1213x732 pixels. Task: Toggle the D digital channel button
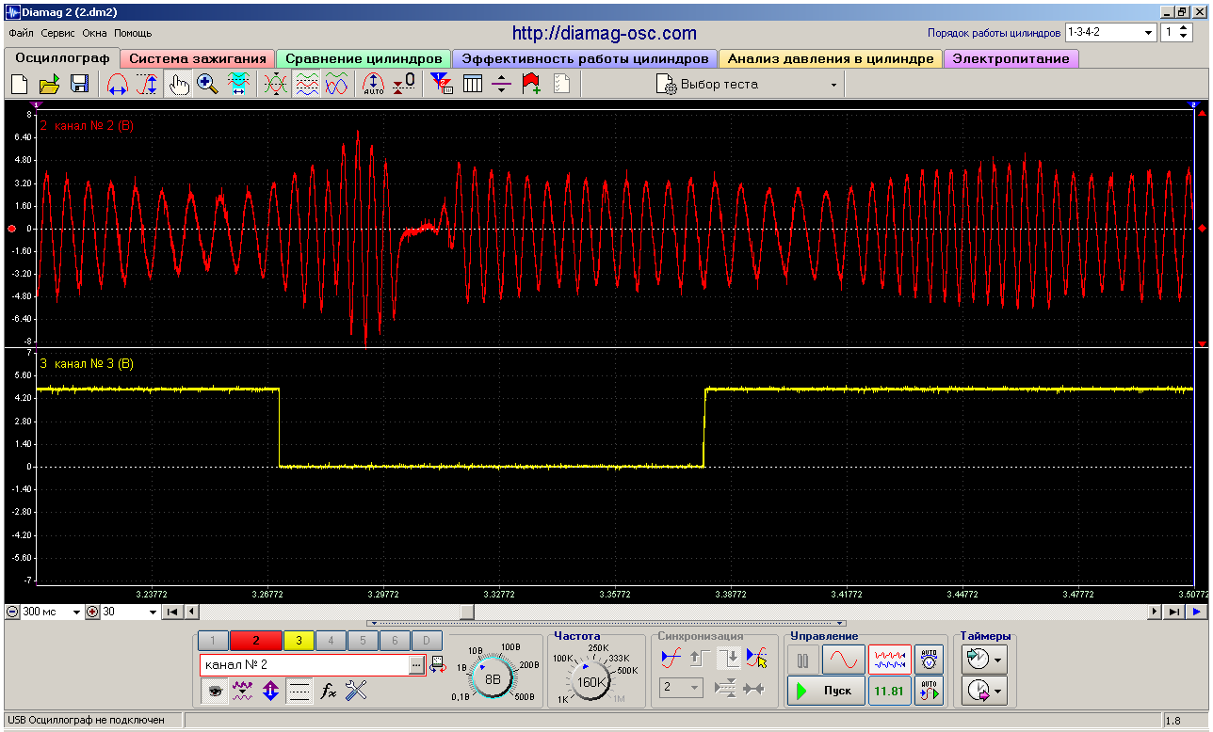tap(427, 641)
